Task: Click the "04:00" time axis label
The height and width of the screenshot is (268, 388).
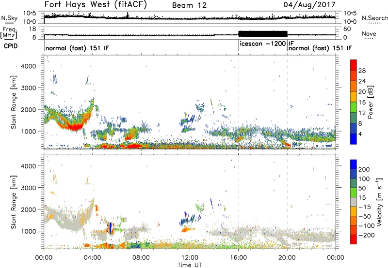Action: tap(92, 258)
